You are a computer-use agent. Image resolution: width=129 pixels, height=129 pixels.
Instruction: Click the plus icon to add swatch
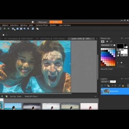tap(122, 63)
